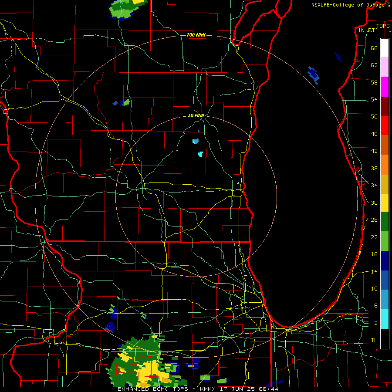Click legend value 62
The width and height of the screenshot is (392, 392).
(x=374, y=65)
